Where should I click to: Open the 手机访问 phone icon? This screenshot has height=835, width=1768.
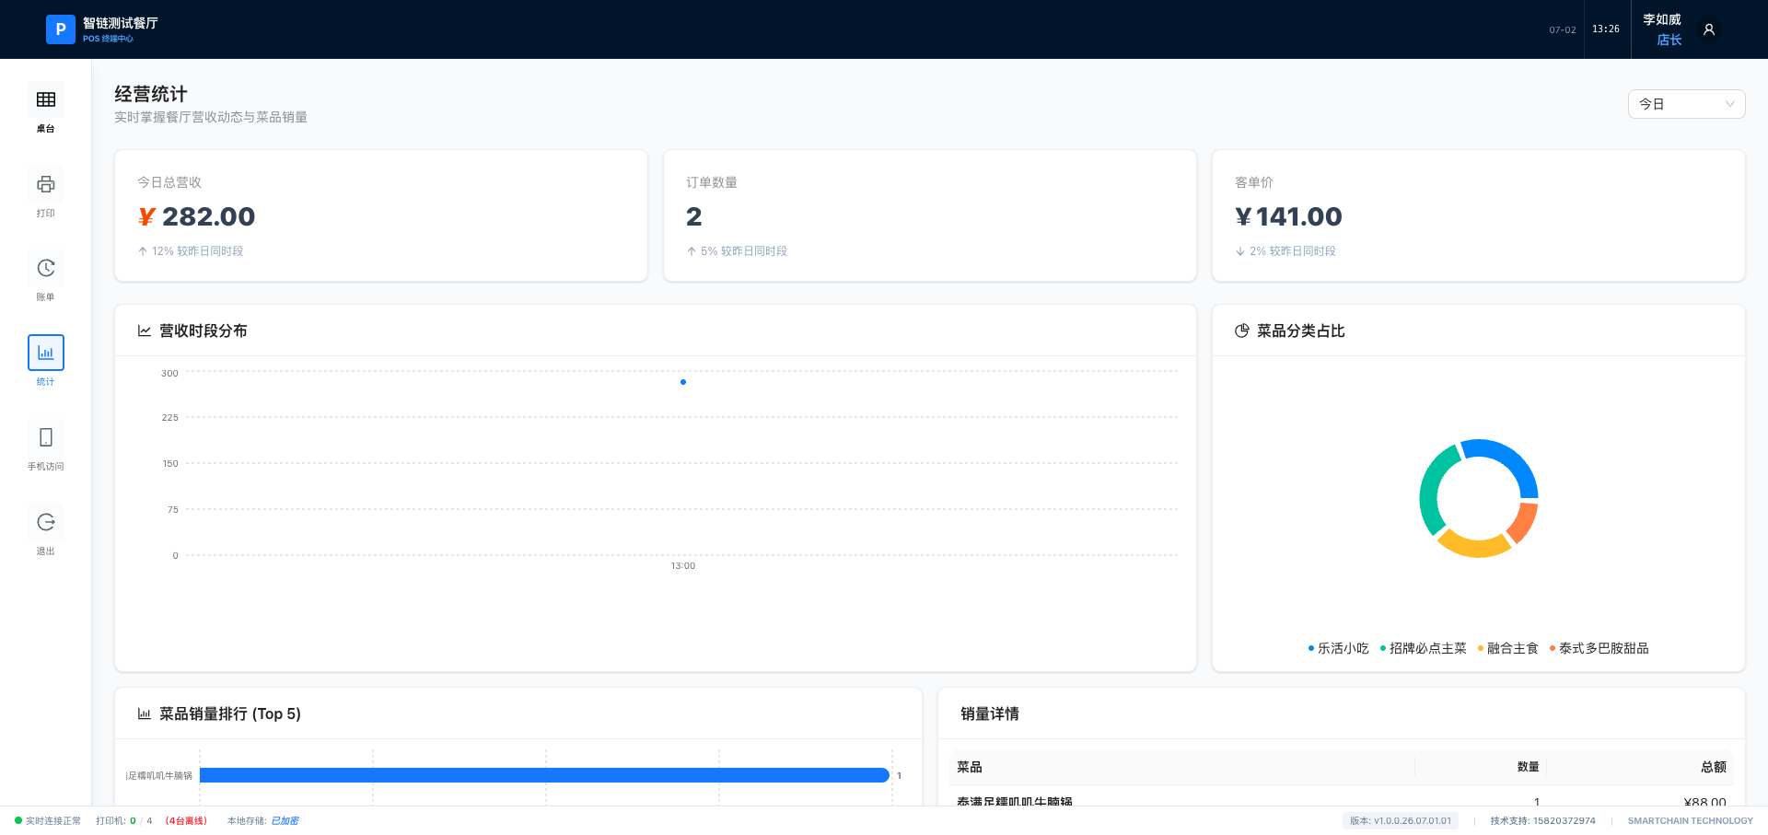click(x=46, y=437)
